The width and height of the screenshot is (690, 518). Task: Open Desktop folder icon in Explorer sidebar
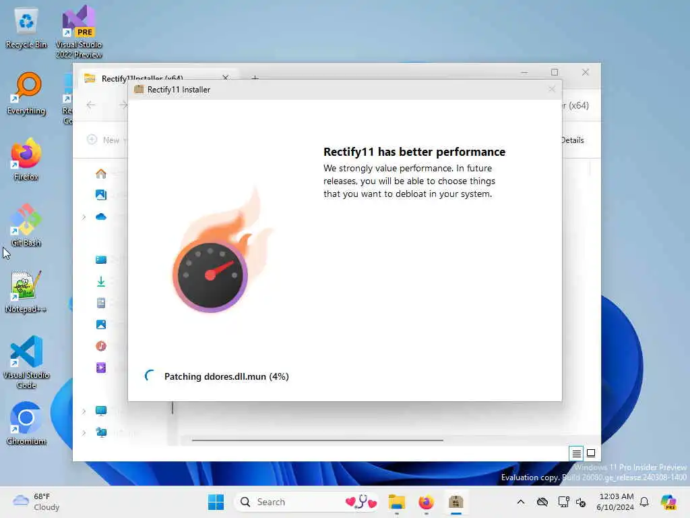[x=101, y=260]
